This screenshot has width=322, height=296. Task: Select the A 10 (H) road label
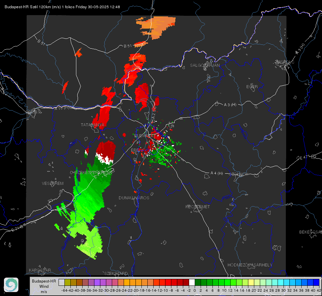click(x=62, y=108)
